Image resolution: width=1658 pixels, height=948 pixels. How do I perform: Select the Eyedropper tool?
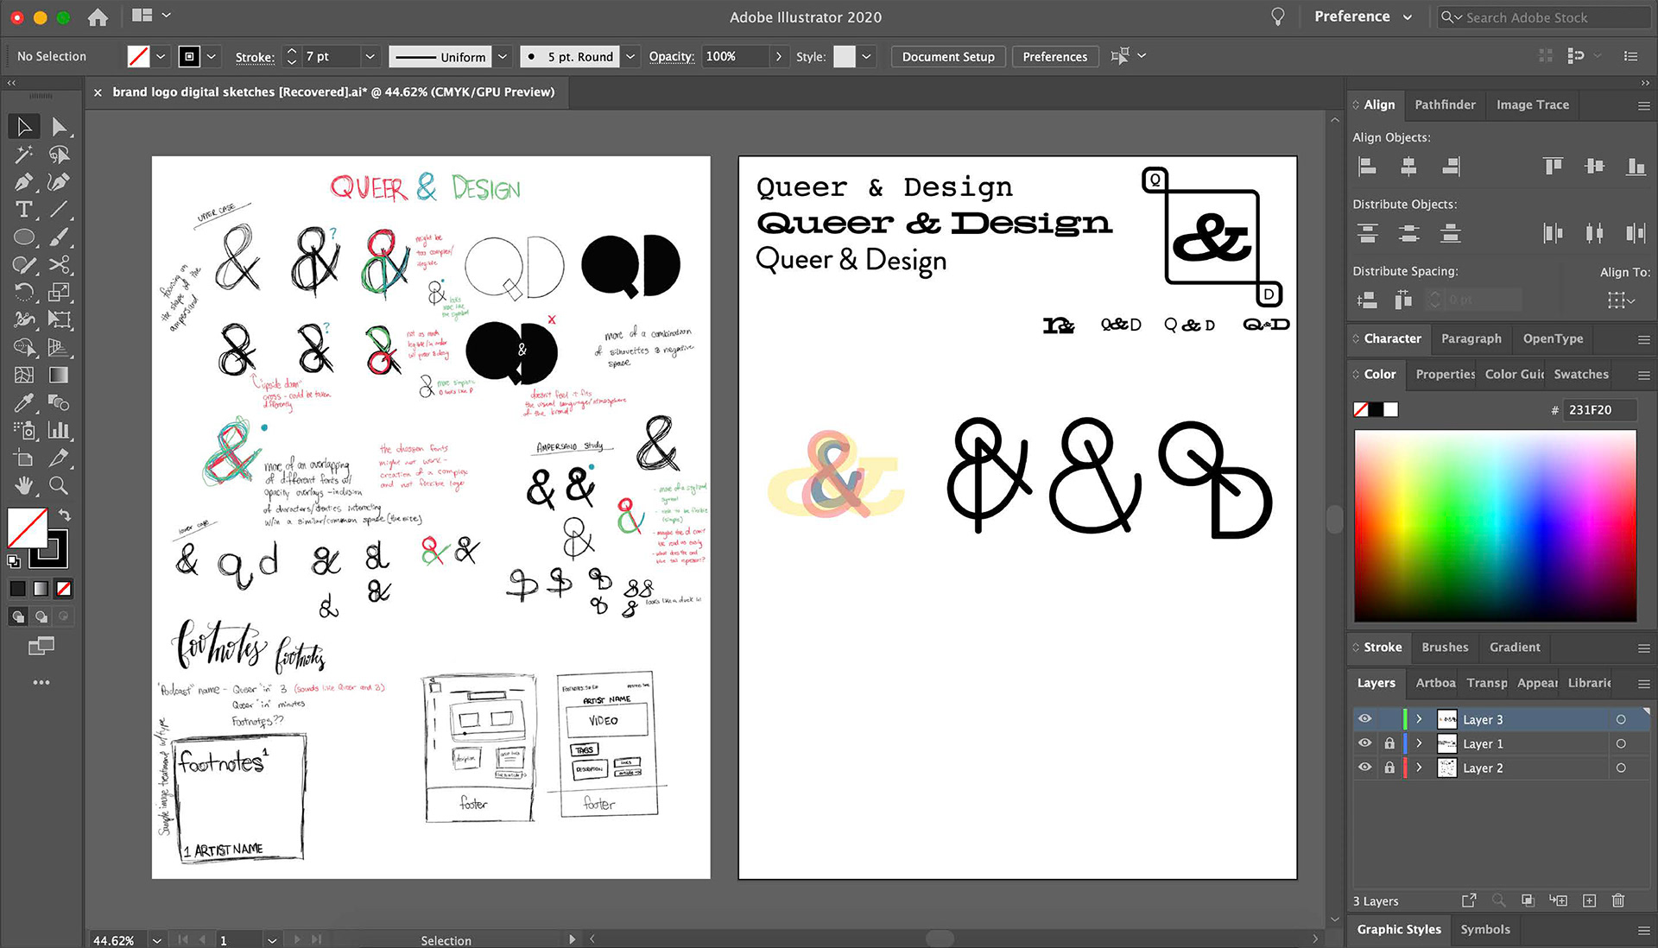(x=24, y=403)
